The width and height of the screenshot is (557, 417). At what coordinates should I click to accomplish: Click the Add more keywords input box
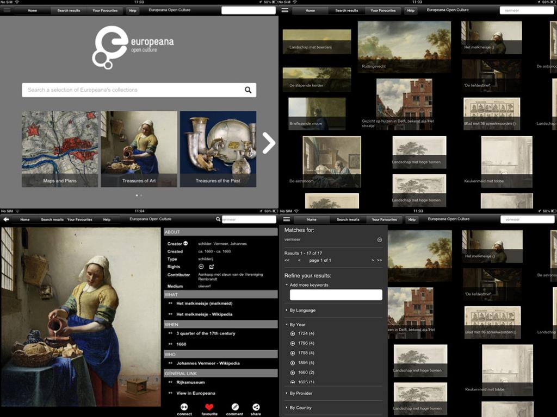(x=336, y=295)
